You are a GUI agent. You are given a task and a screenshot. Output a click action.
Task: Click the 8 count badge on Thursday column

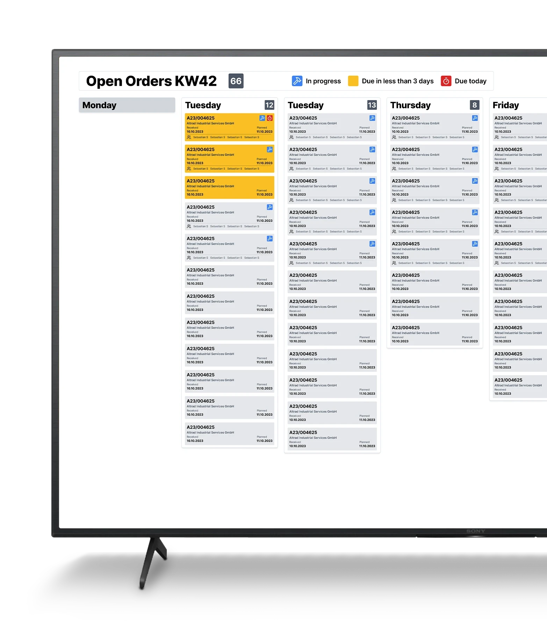pos(475,105)
